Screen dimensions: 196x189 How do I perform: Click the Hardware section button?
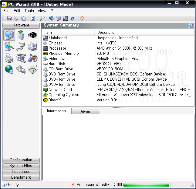[x=21, y=25]
